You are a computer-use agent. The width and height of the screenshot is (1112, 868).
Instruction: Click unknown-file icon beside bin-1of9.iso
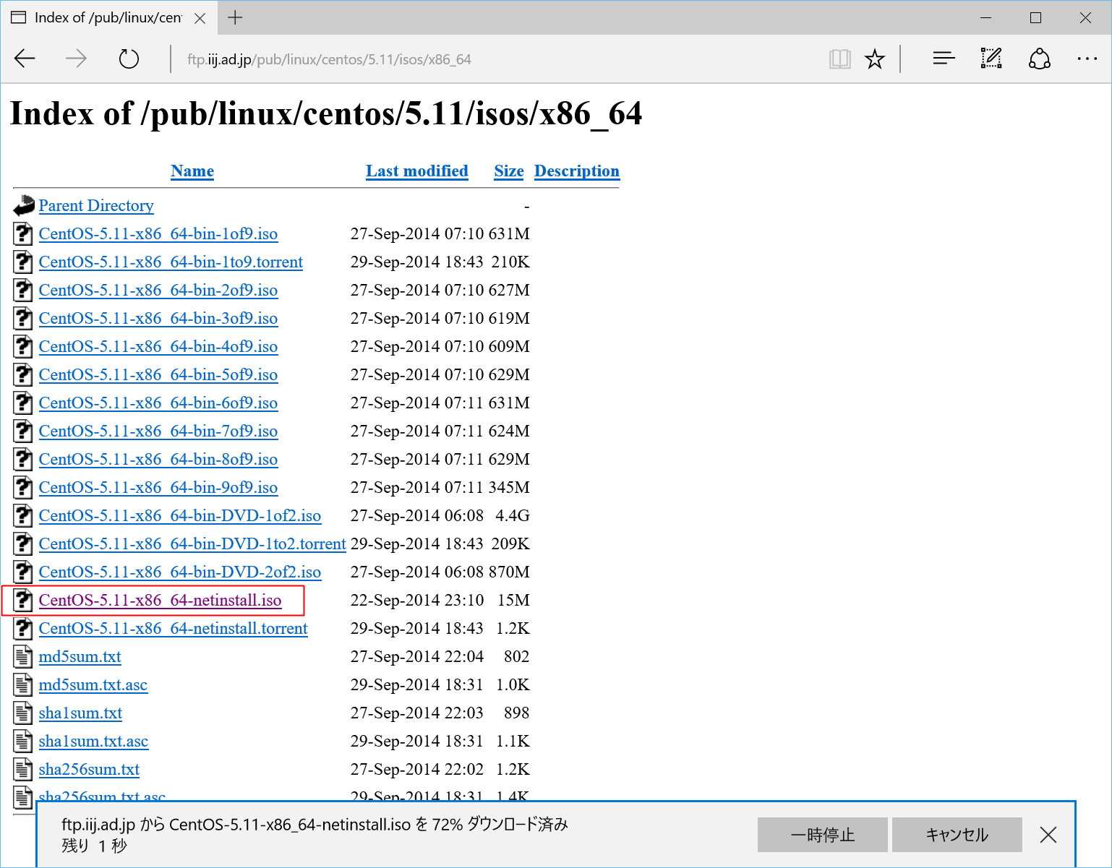(23, 234)
